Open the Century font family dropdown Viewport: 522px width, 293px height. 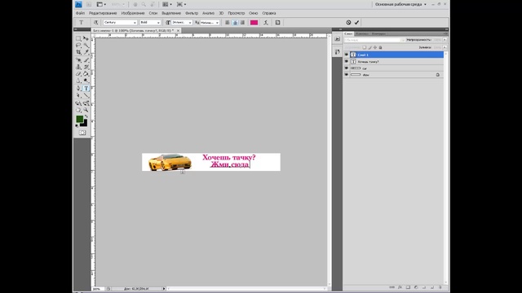(135, 23)
